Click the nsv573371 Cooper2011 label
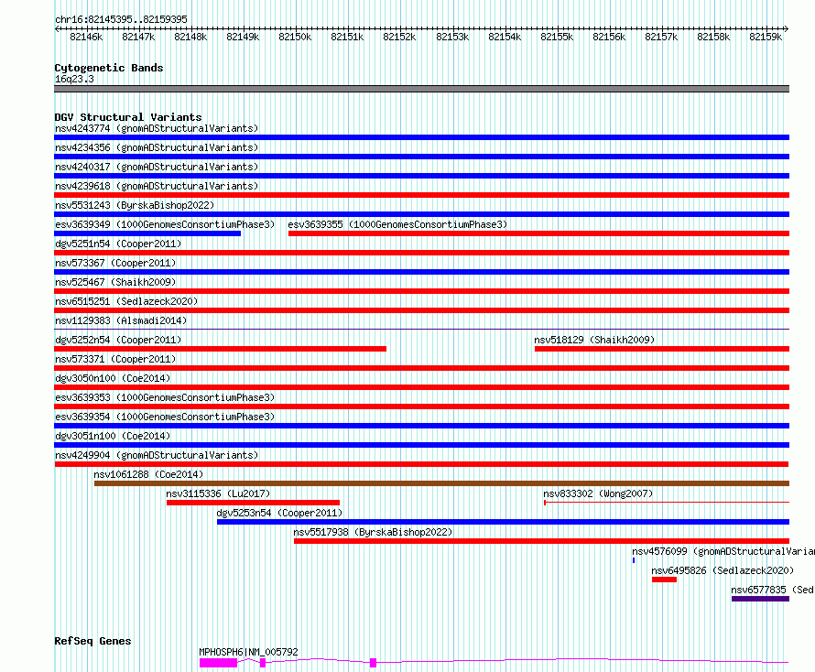815x672 pixels. [x=115, y=359]
